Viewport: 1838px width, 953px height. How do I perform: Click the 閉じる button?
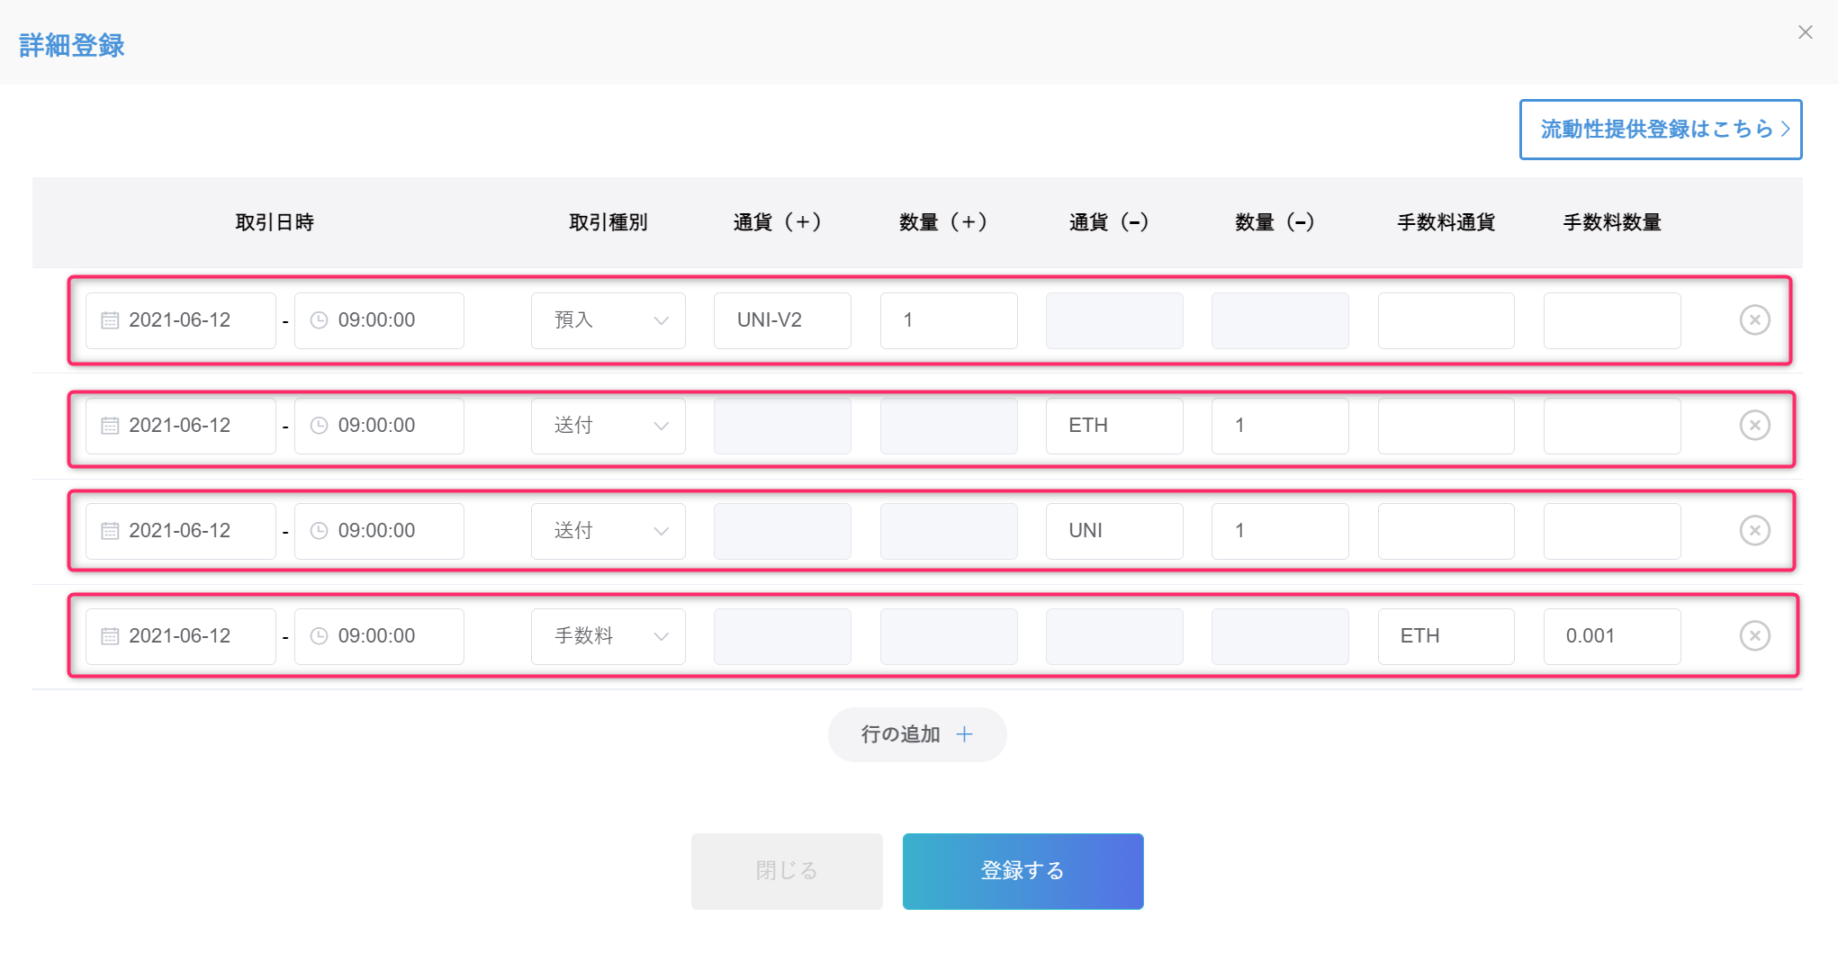tap(787, 871)
